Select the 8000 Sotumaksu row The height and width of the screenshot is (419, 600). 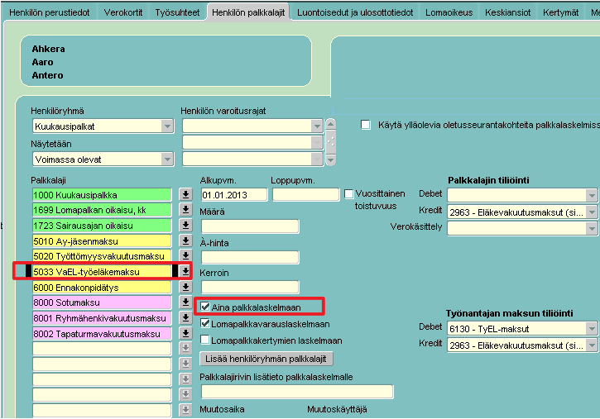coord(102,302)
